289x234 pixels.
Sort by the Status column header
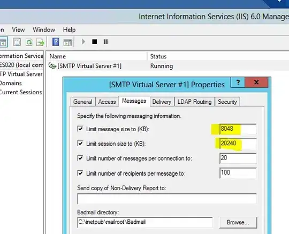coord(218,56)
